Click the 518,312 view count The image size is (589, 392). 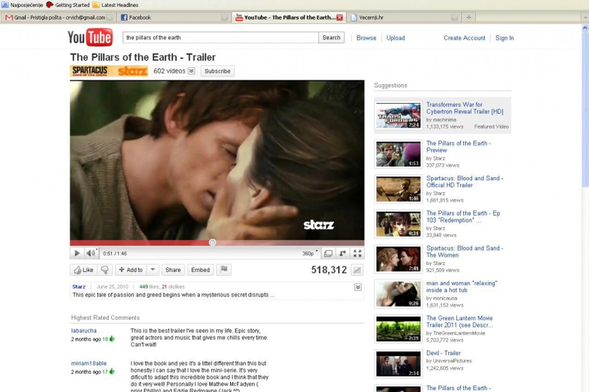(329, 270)
